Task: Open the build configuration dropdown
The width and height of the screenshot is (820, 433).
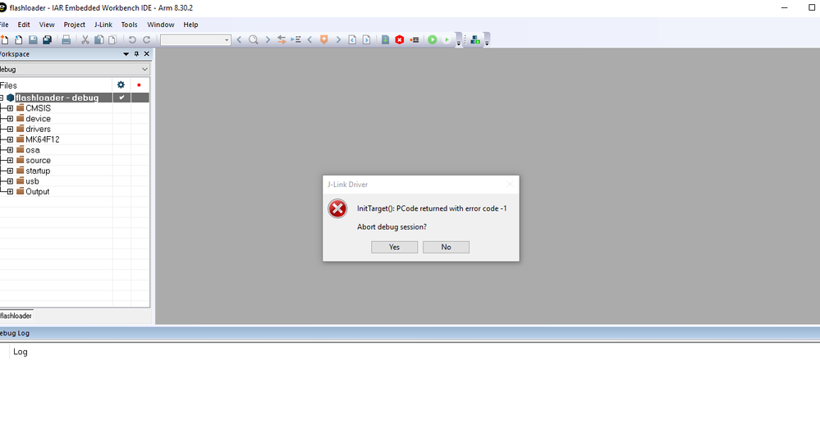Action: coord(144,70)
